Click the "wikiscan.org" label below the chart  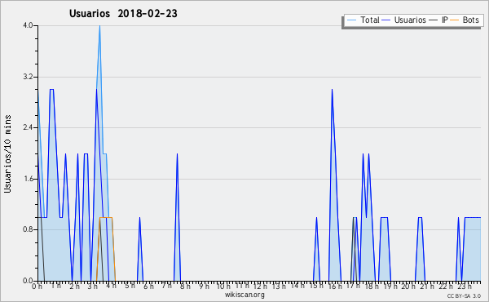(x=244, y=295)
